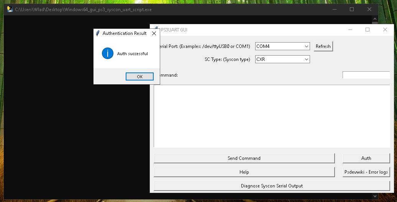Click the feather icon in Authentication Result title
This screenshot has height=202, width=397.
(98, 33)
